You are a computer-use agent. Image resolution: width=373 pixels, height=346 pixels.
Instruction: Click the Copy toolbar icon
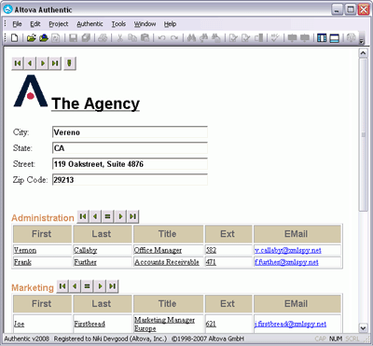[x=132, y=38]
